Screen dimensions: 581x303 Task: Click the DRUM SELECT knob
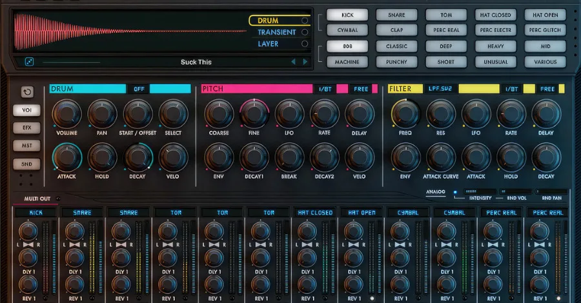[173, 113]
